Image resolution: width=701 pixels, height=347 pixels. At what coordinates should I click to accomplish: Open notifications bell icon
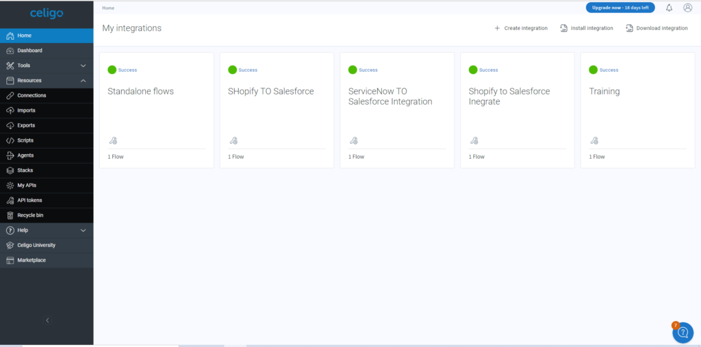coord(670,8)
